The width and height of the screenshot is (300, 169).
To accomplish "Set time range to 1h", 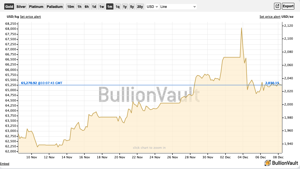I will click(x=79, y=7).
